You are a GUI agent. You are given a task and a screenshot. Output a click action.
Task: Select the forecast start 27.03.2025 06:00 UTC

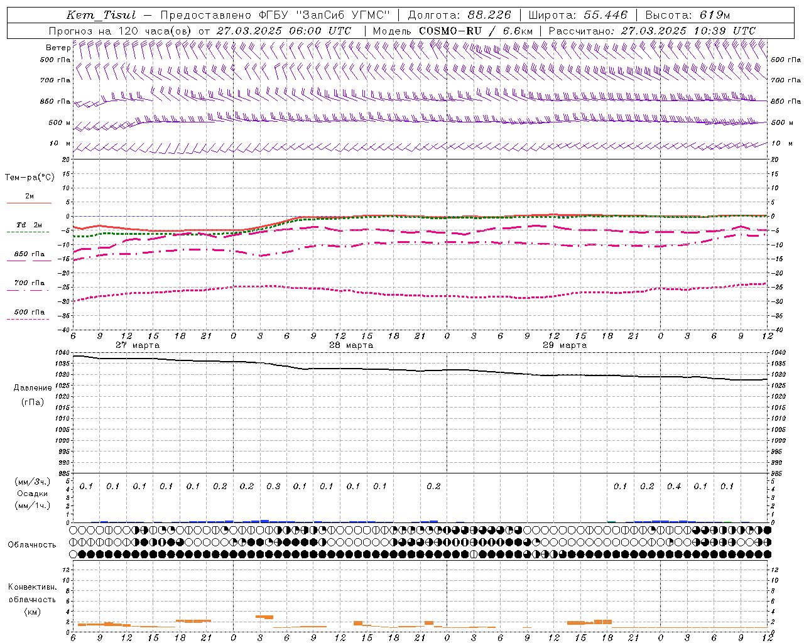click(284, 31)
